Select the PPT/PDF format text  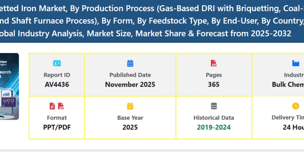57,127
